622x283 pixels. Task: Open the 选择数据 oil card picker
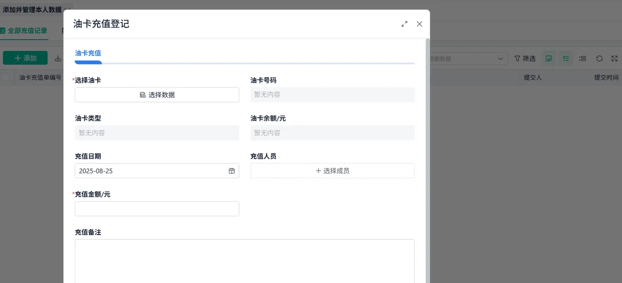tap(157, 95)
